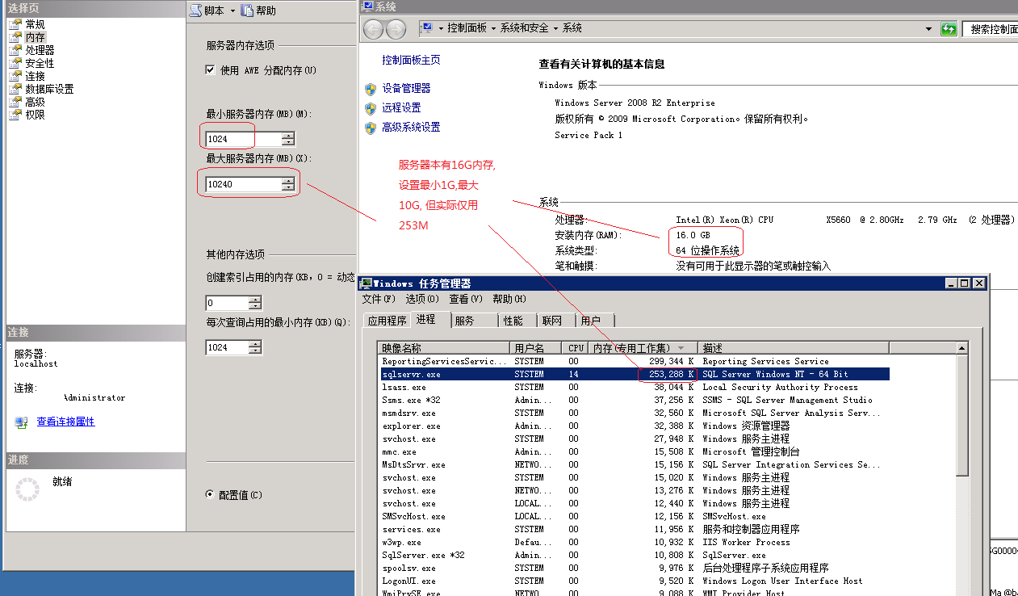Click the 脚本 toolbar icon

[x=196, y=10]
